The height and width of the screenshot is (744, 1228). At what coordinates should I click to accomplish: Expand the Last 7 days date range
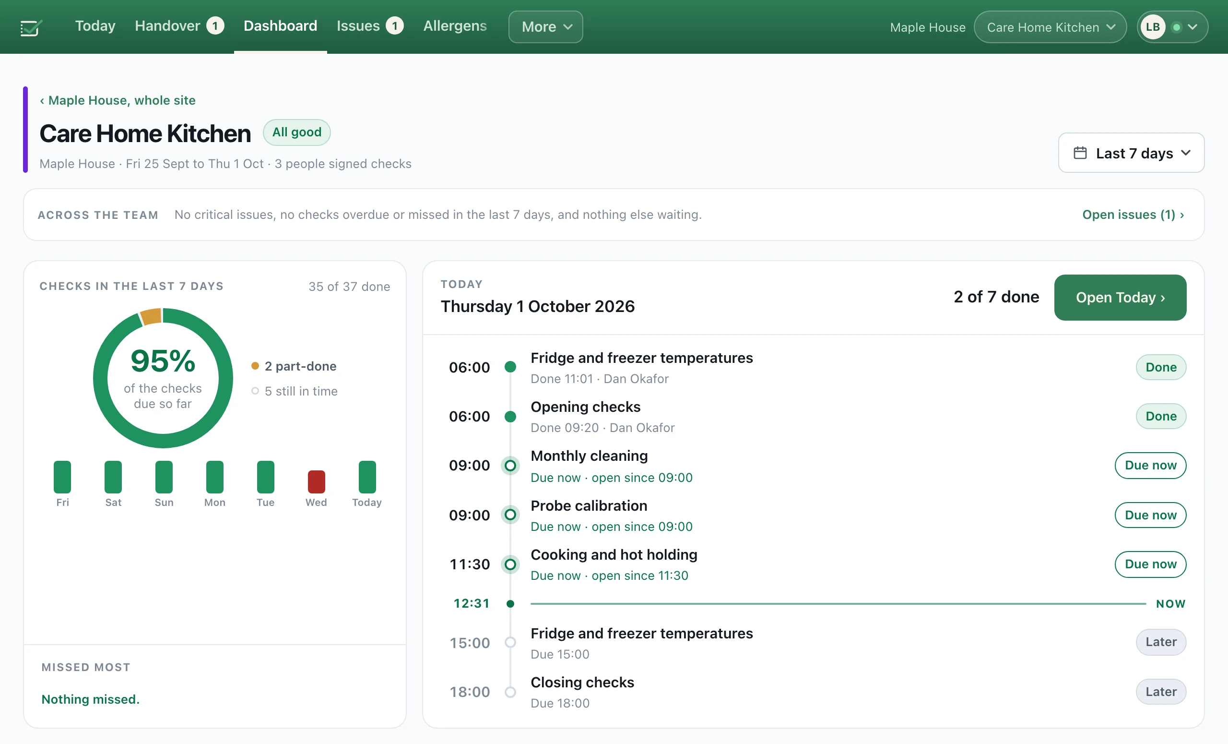(x=1131, y=153)
